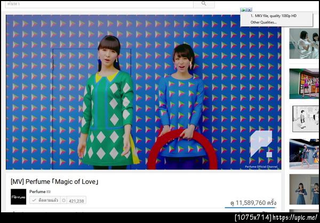320x223 pixels.
Task: Open second suggested video with orange stage
Action: click(304, 83)
